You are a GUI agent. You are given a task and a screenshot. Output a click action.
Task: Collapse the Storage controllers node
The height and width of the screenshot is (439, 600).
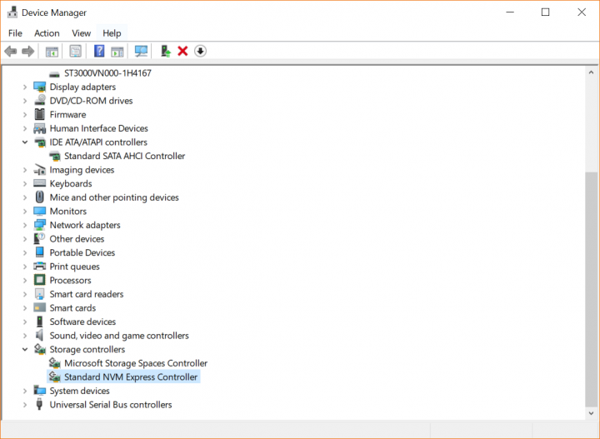(x=25, y=350)
